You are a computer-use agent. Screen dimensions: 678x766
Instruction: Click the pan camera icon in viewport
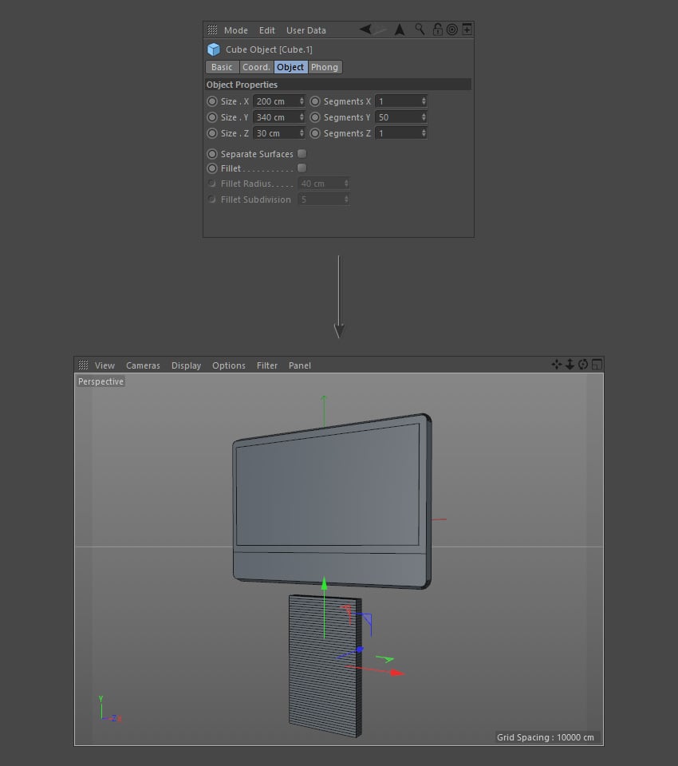[x=556, y=364]
